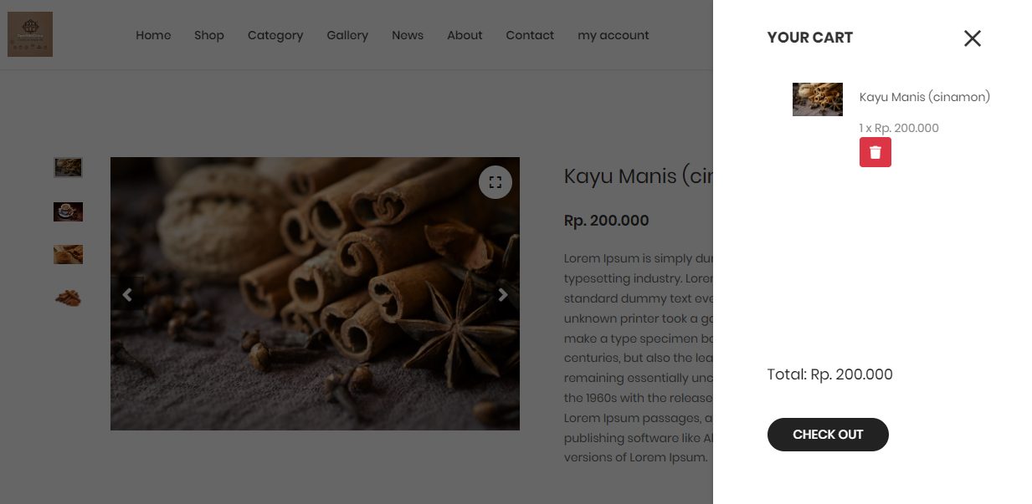
Task: Open fullscreen view of product image
Action: point(495,182)
